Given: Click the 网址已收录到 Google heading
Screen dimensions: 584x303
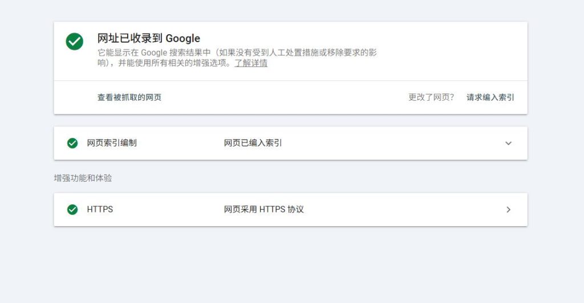Looking at the screenshot, I should pos(149,39).
